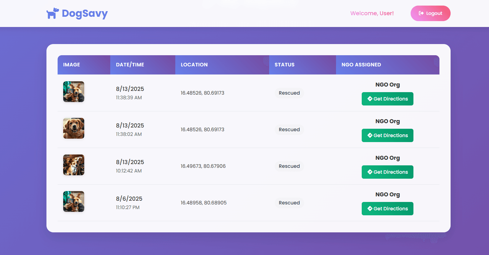Open dog thumbnail for 11:38:39 AM report

coord(74,92)
